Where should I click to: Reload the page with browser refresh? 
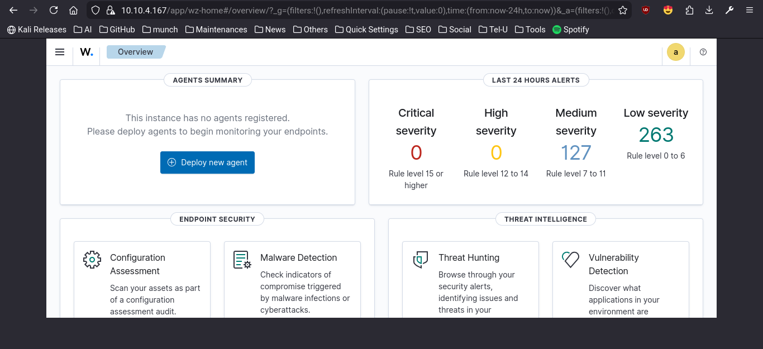(x=54, y=10)
